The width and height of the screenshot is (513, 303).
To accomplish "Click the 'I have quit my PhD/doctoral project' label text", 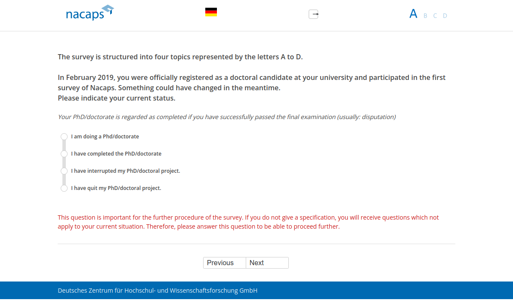I will tap(116, 188).
